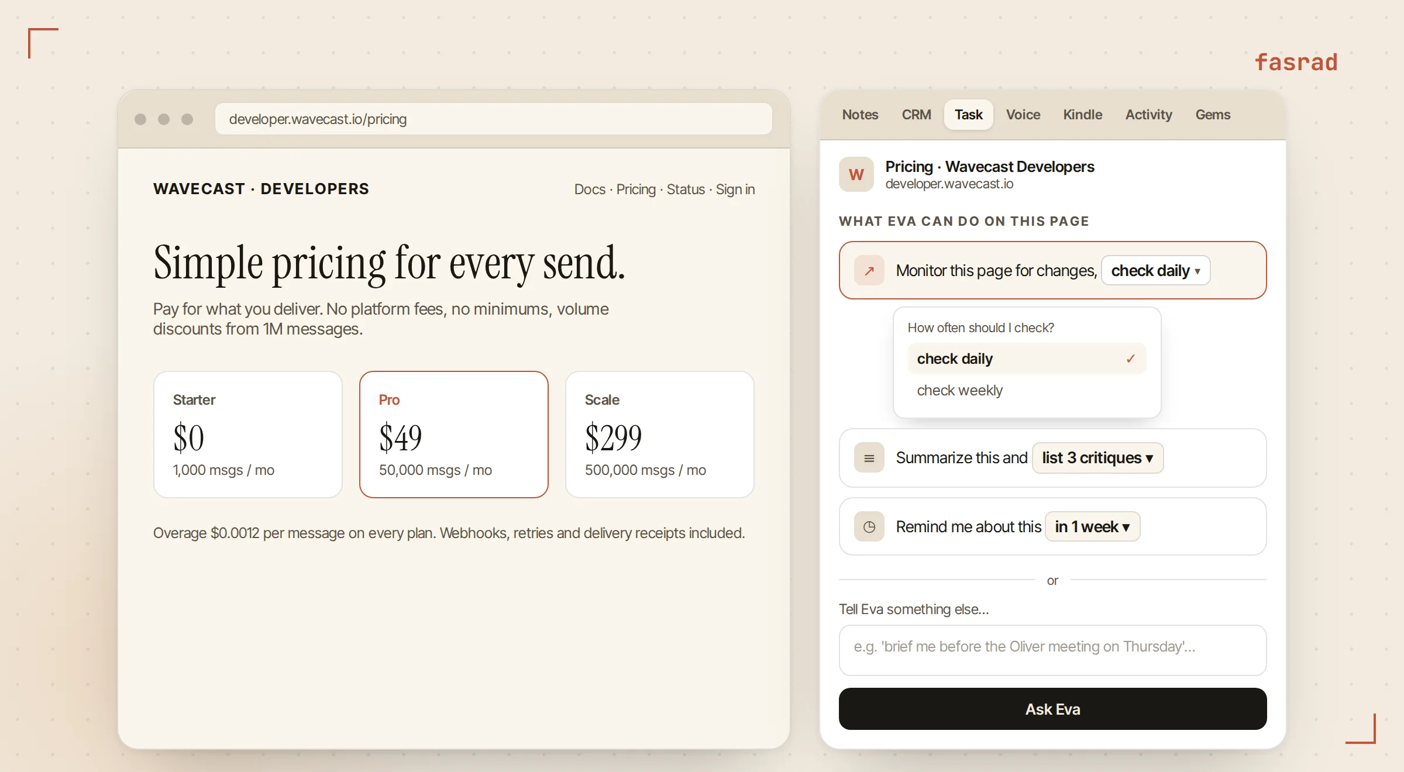Viewport: 1404px width, 772px height.
Task: Click the monitor arrow icon
Action: point(869,271)
